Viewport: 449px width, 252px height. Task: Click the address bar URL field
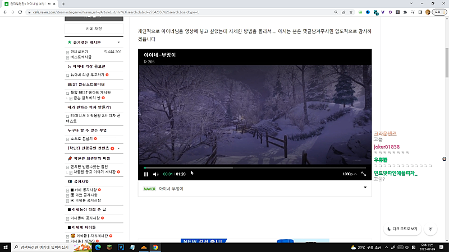click(168, 12)
